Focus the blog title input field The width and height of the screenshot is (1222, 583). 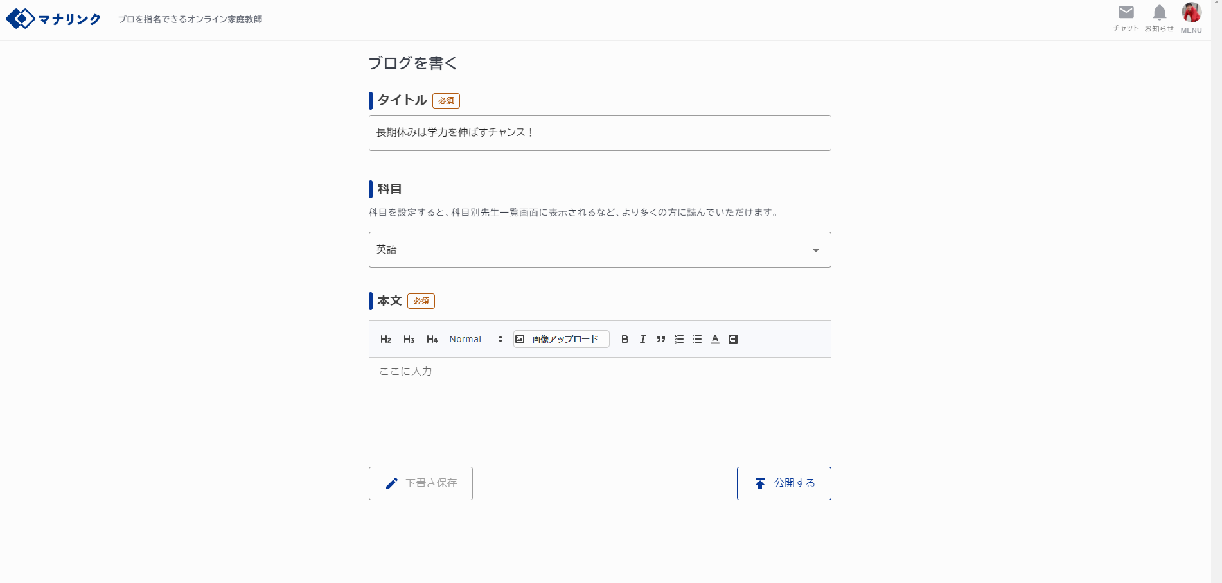click(599, 133)
